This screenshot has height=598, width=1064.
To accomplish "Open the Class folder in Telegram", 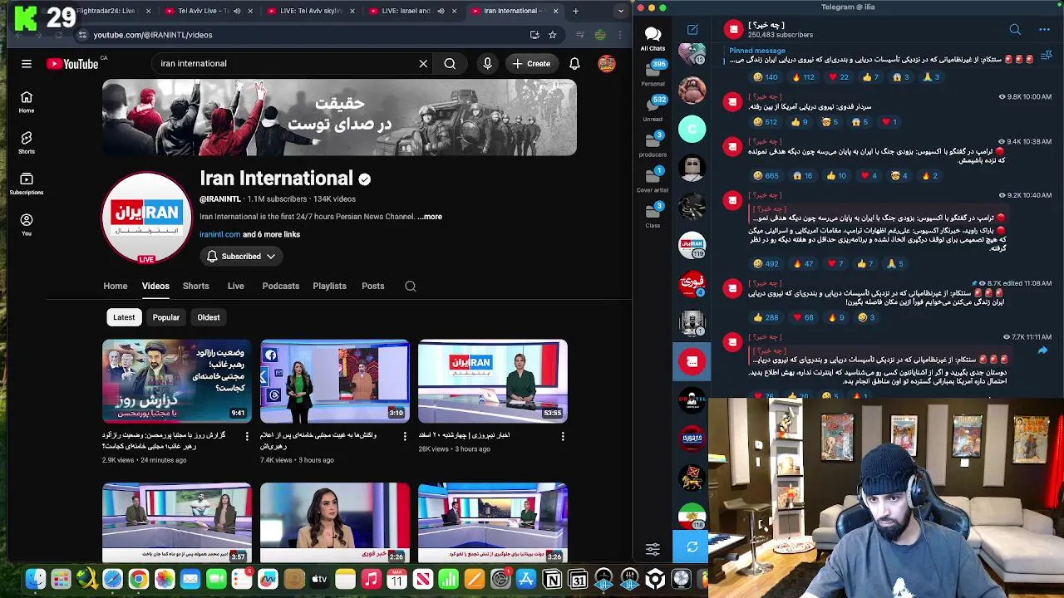I will (653, 214).
